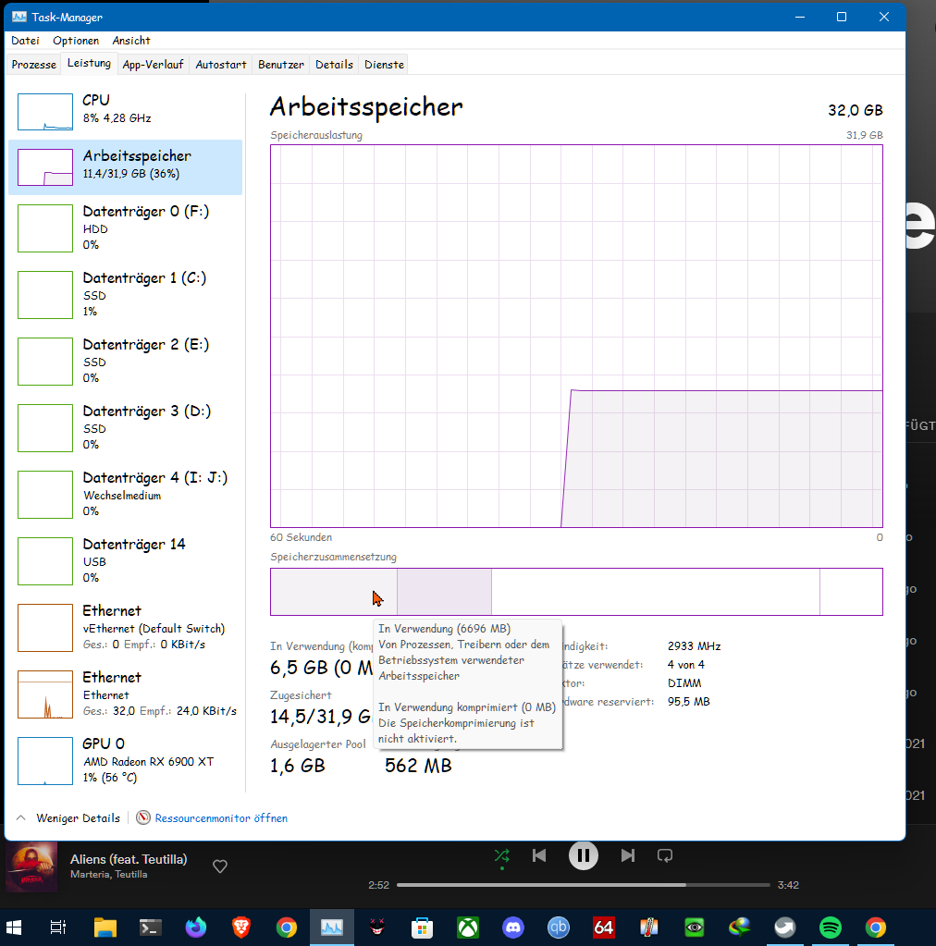Switch to the Prozesse tab

click(34, 65)
